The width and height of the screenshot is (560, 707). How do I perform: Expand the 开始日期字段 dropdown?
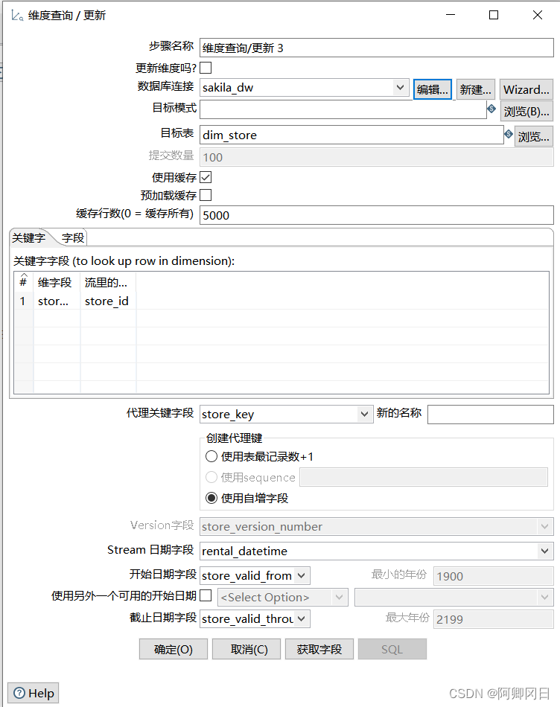[301, 575]
